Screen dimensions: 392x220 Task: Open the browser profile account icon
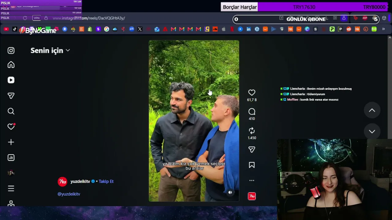click(x=344, y=18)
